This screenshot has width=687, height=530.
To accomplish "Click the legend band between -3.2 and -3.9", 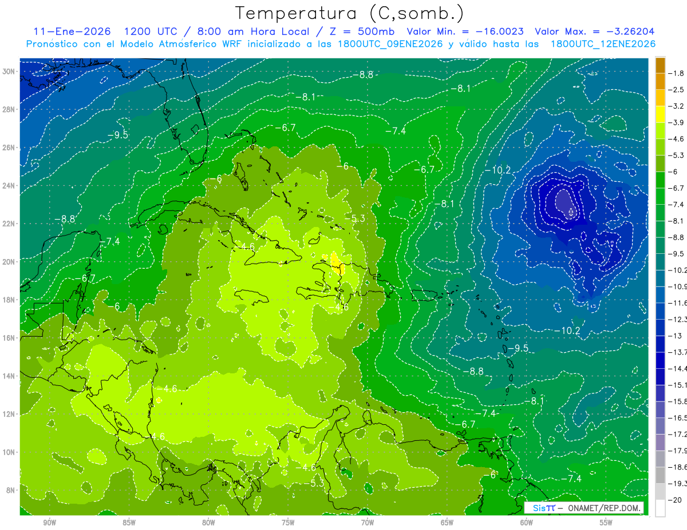I will 660,114.
